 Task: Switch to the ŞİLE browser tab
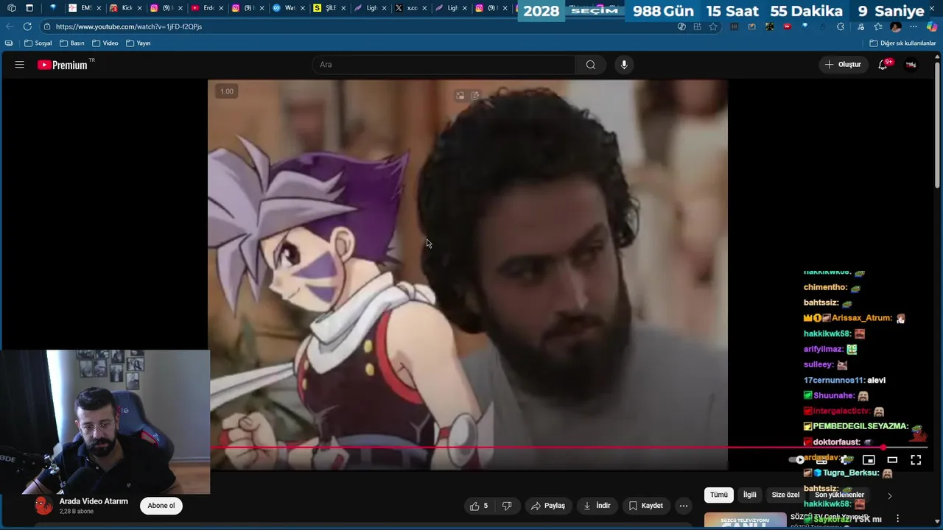click(330, 8)
